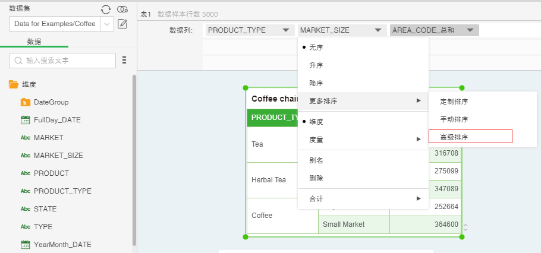The width and height of the screenshot is (541, 253).
Task: Switch to the 数据 tab
Action: coord(34,42)
